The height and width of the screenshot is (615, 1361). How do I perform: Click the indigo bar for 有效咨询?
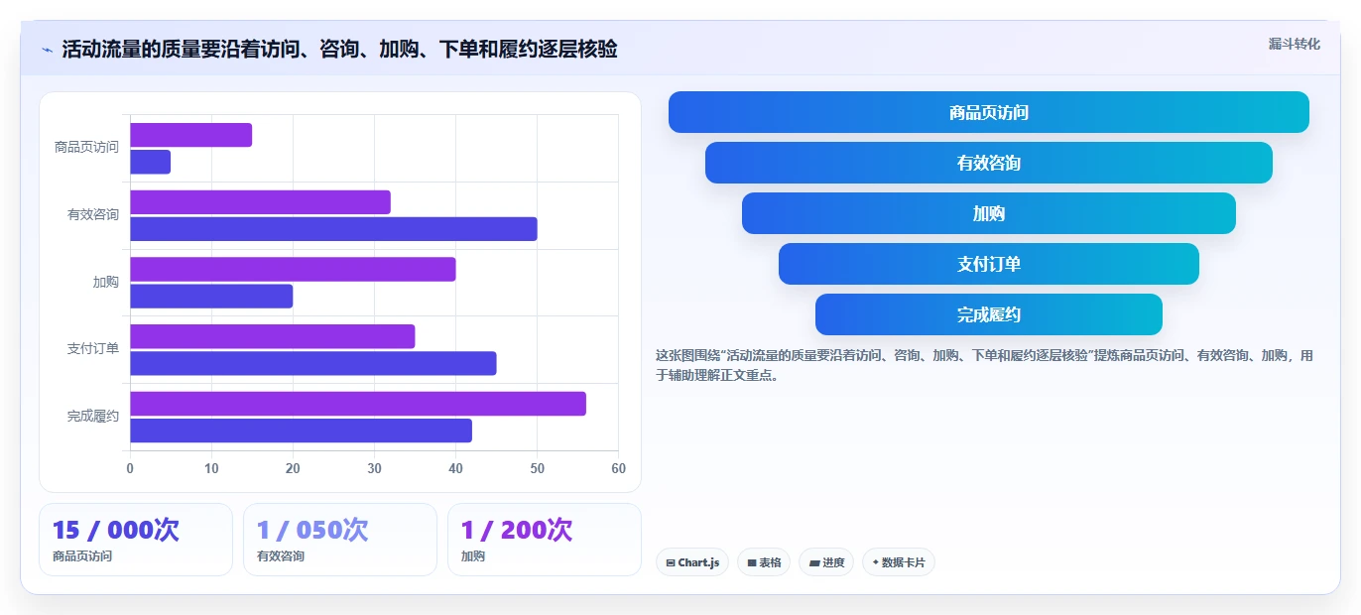tap(333, 229)
